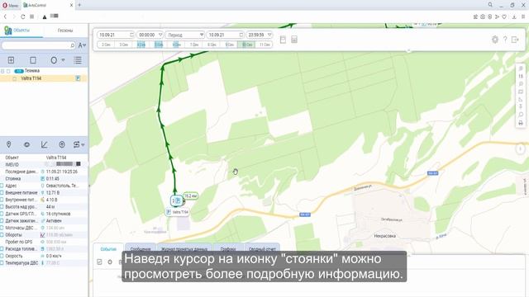529x297 pixels.
Task: Click the top icon in the map side toolbar
Action: (521, 68)
